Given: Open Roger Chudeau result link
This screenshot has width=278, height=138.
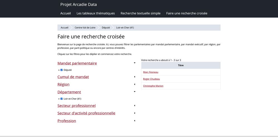Looking at the screenshot, I should [x=152, y=79].
